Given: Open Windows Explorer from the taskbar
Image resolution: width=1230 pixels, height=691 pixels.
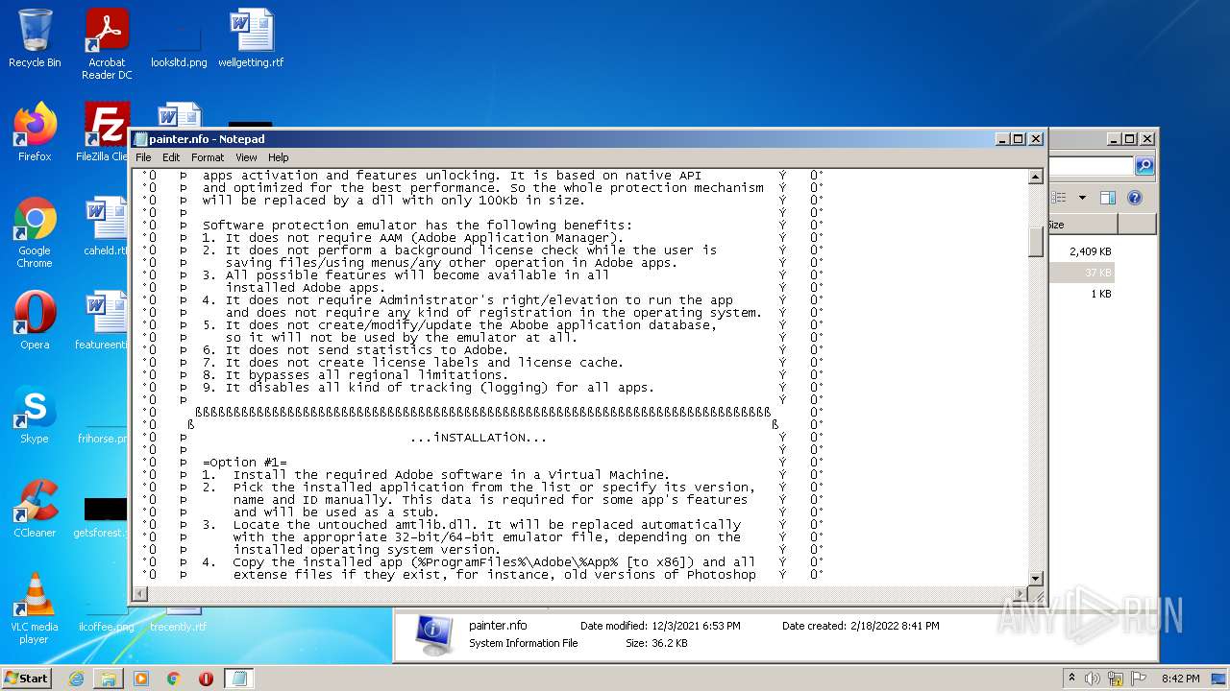Looking at the screenshot, I should point(109,679).
